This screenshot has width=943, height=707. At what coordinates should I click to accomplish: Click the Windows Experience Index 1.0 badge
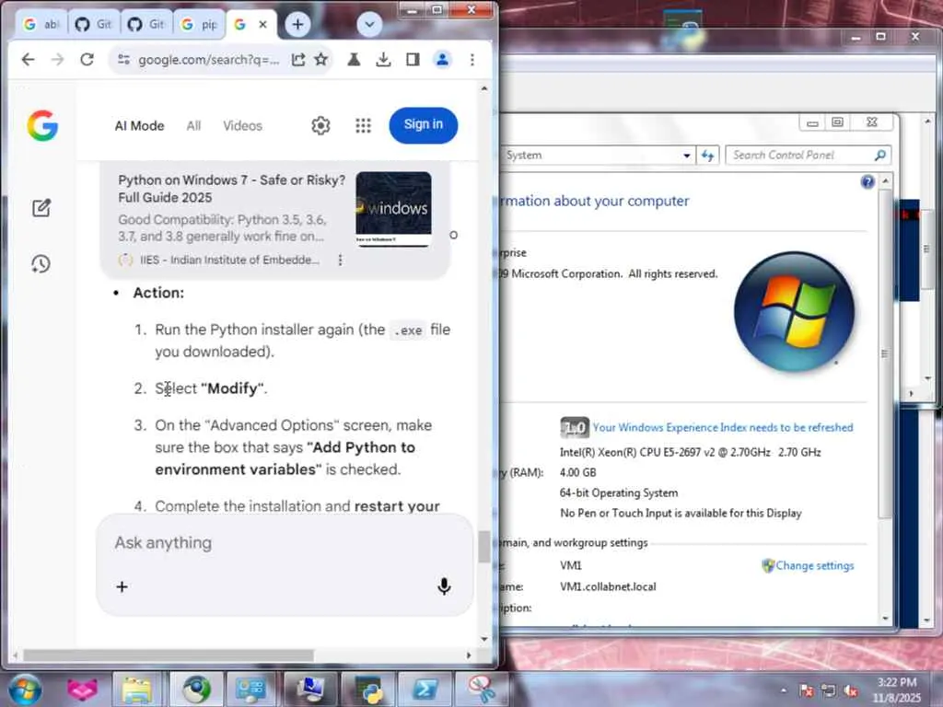pos(574,427)
